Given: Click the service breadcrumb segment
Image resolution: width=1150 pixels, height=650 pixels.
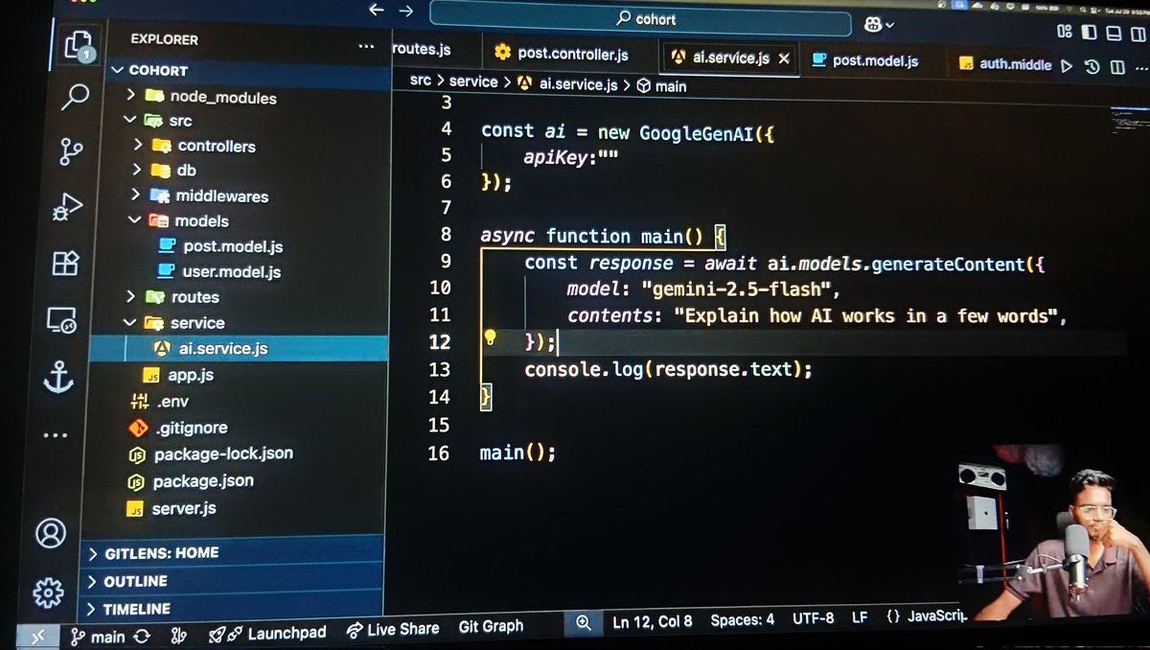Looking at the screenshot, I should (473, 82).
